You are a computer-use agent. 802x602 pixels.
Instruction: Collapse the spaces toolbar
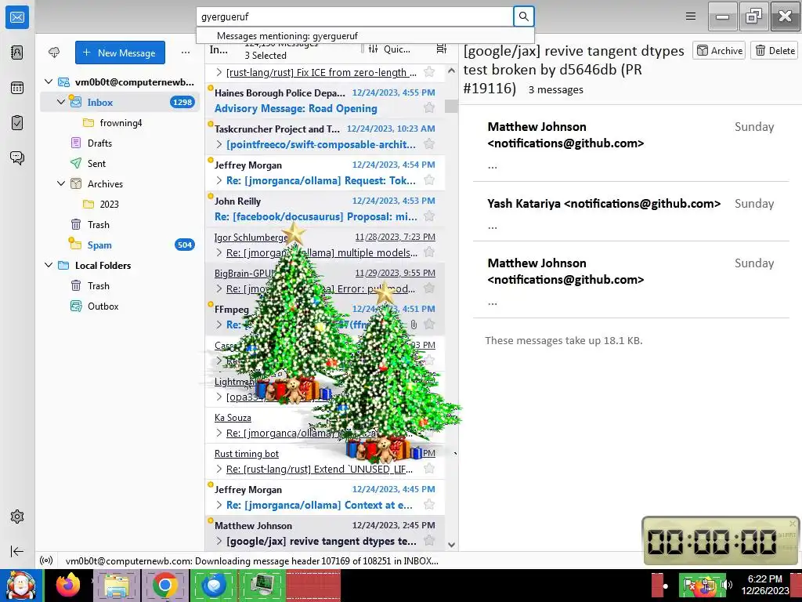[17, 551]
